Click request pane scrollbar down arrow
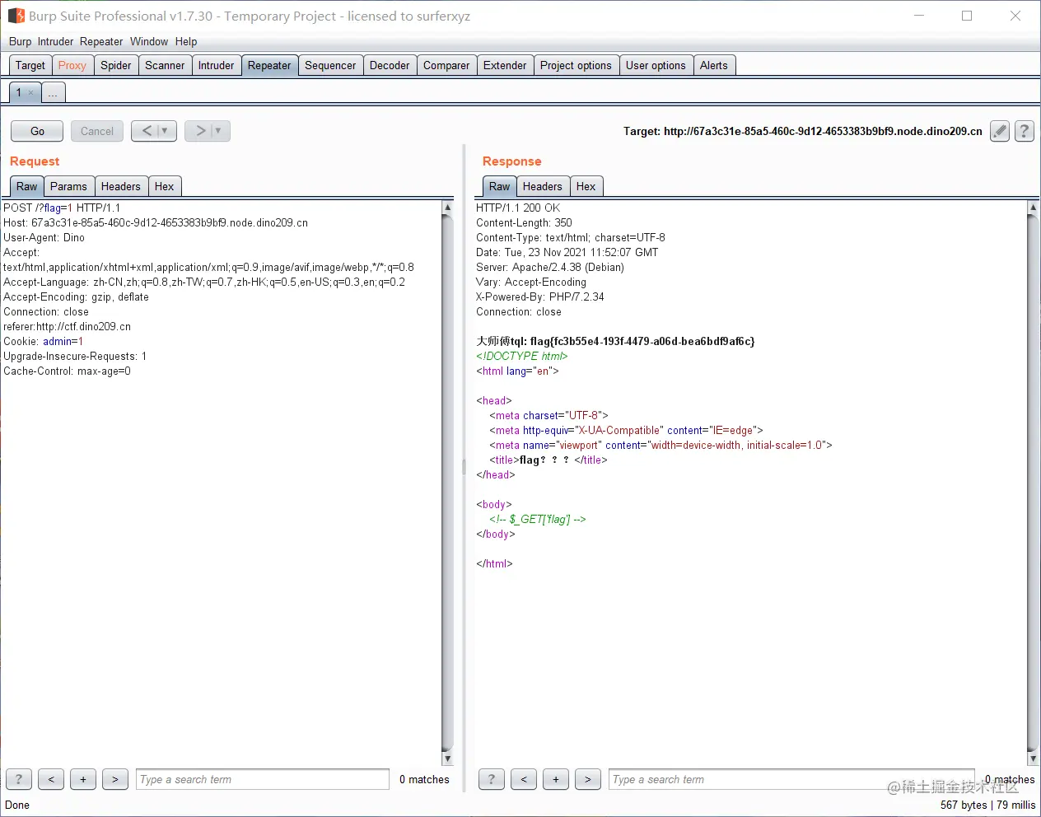 click(x=448, y=759)
